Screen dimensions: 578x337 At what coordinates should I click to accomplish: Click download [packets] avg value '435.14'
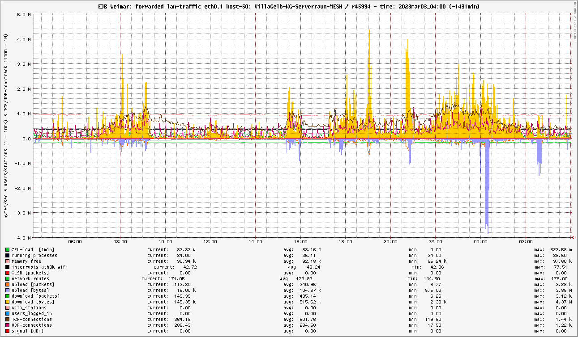coord(307,296)
